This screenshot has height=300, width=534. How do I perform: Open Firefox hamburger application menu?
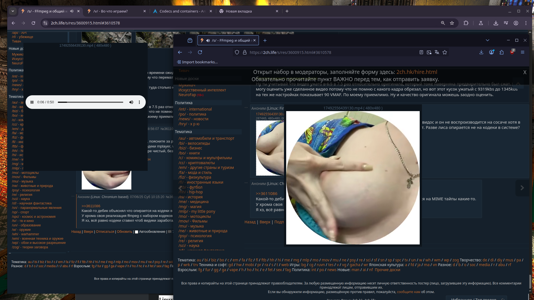(522, 52)
